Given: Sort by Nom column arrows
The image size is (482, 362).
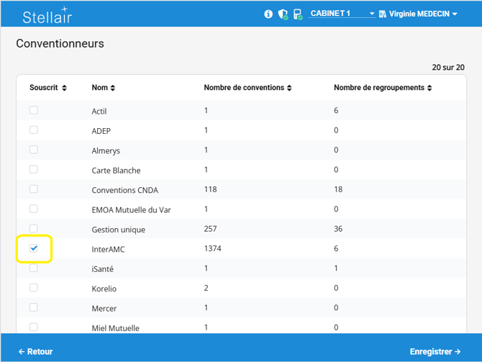Looking at the screenshot, I should click(x=113, y=89).
